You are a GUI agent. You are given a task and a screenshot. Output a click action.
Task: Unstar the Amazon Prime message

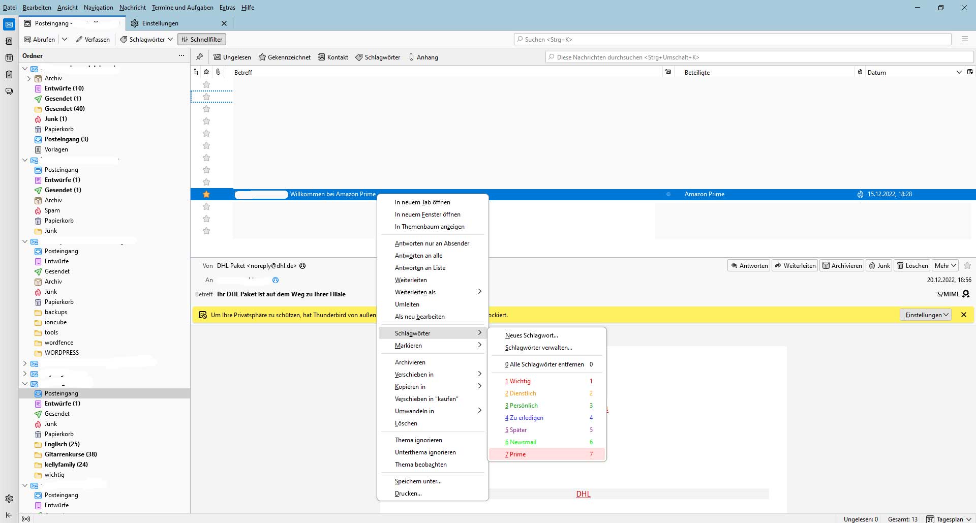[x=206, y=194]
